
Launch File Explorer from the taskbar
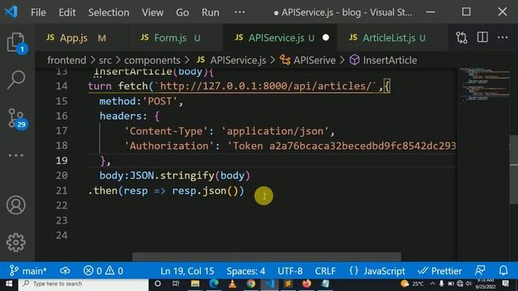click(x=195, y=284)
